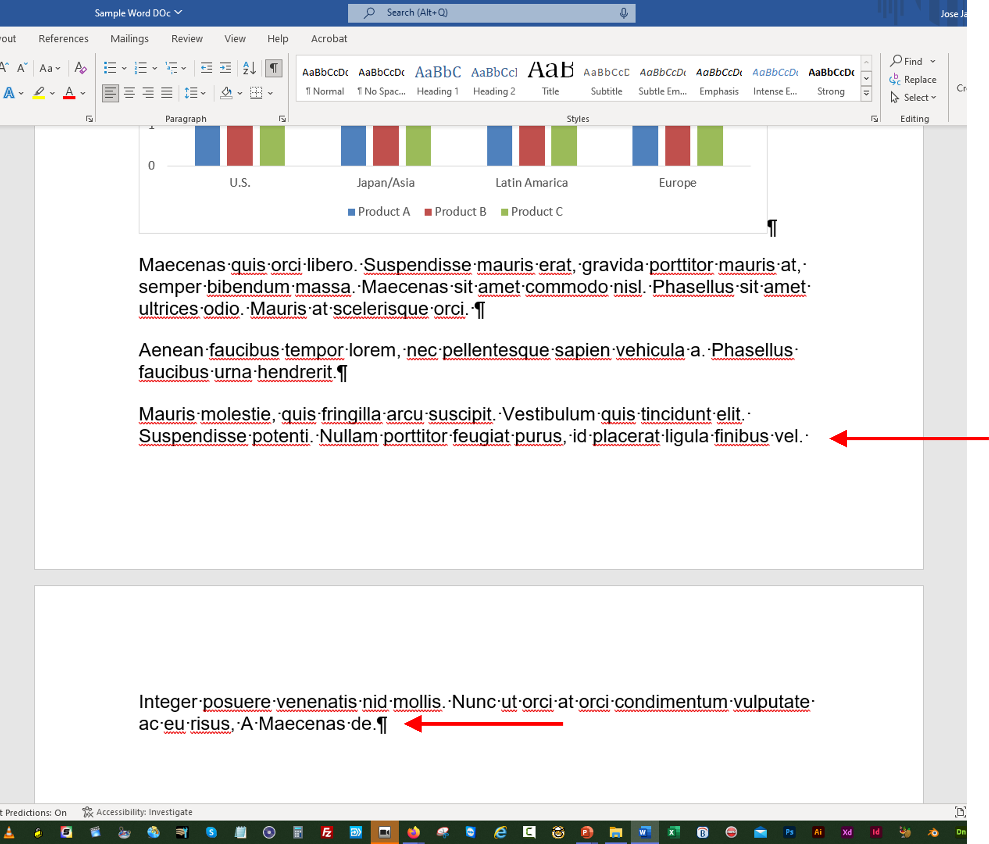This screenshot has height=844, width=989.
Task: Open Photoshop from the taskbar
Action: [789, 833]
